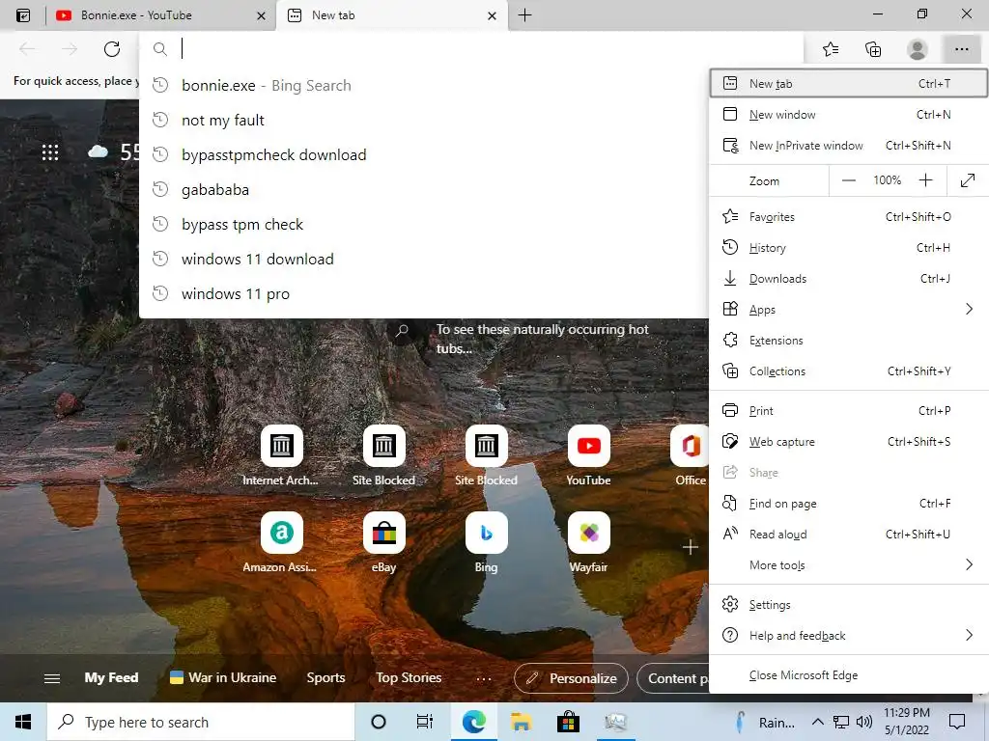
Task: Click background image info search icon
Action: click(402, 330)
